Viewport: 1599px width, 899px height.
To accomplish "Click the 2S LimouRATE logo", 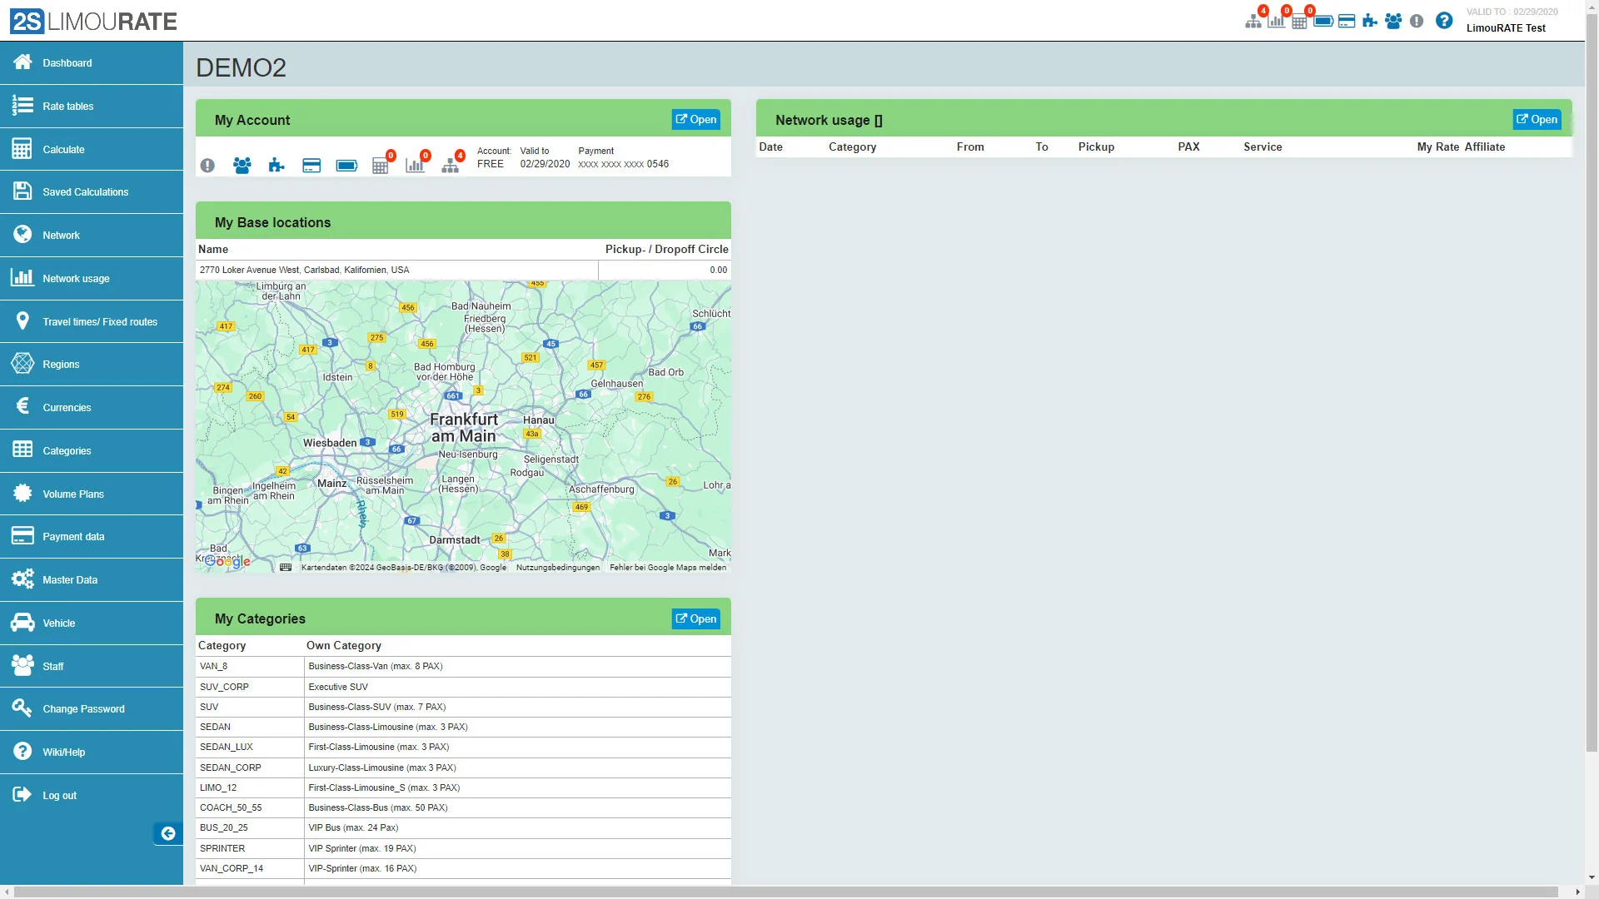I will pos(92,21).
